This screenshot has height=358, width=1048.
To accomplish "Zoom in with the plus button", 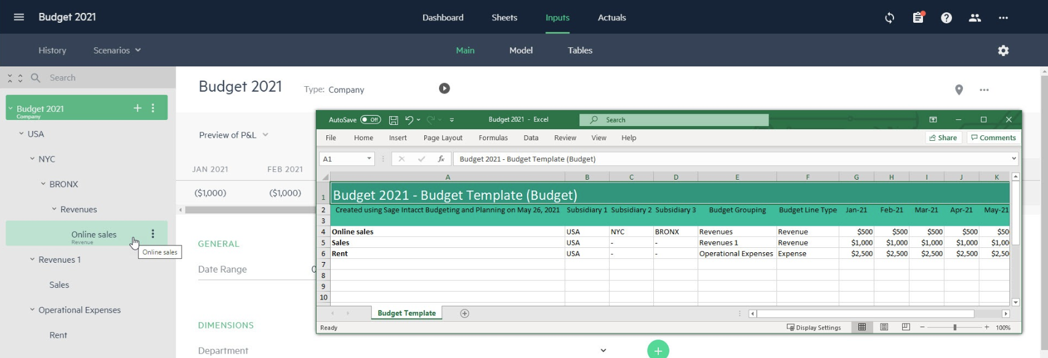I will (986, 327).
